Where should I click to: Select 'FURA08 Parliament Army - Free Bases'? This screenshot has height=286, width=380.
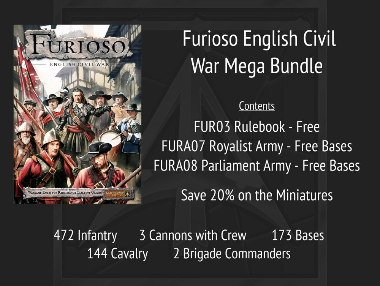pos(256,166)
